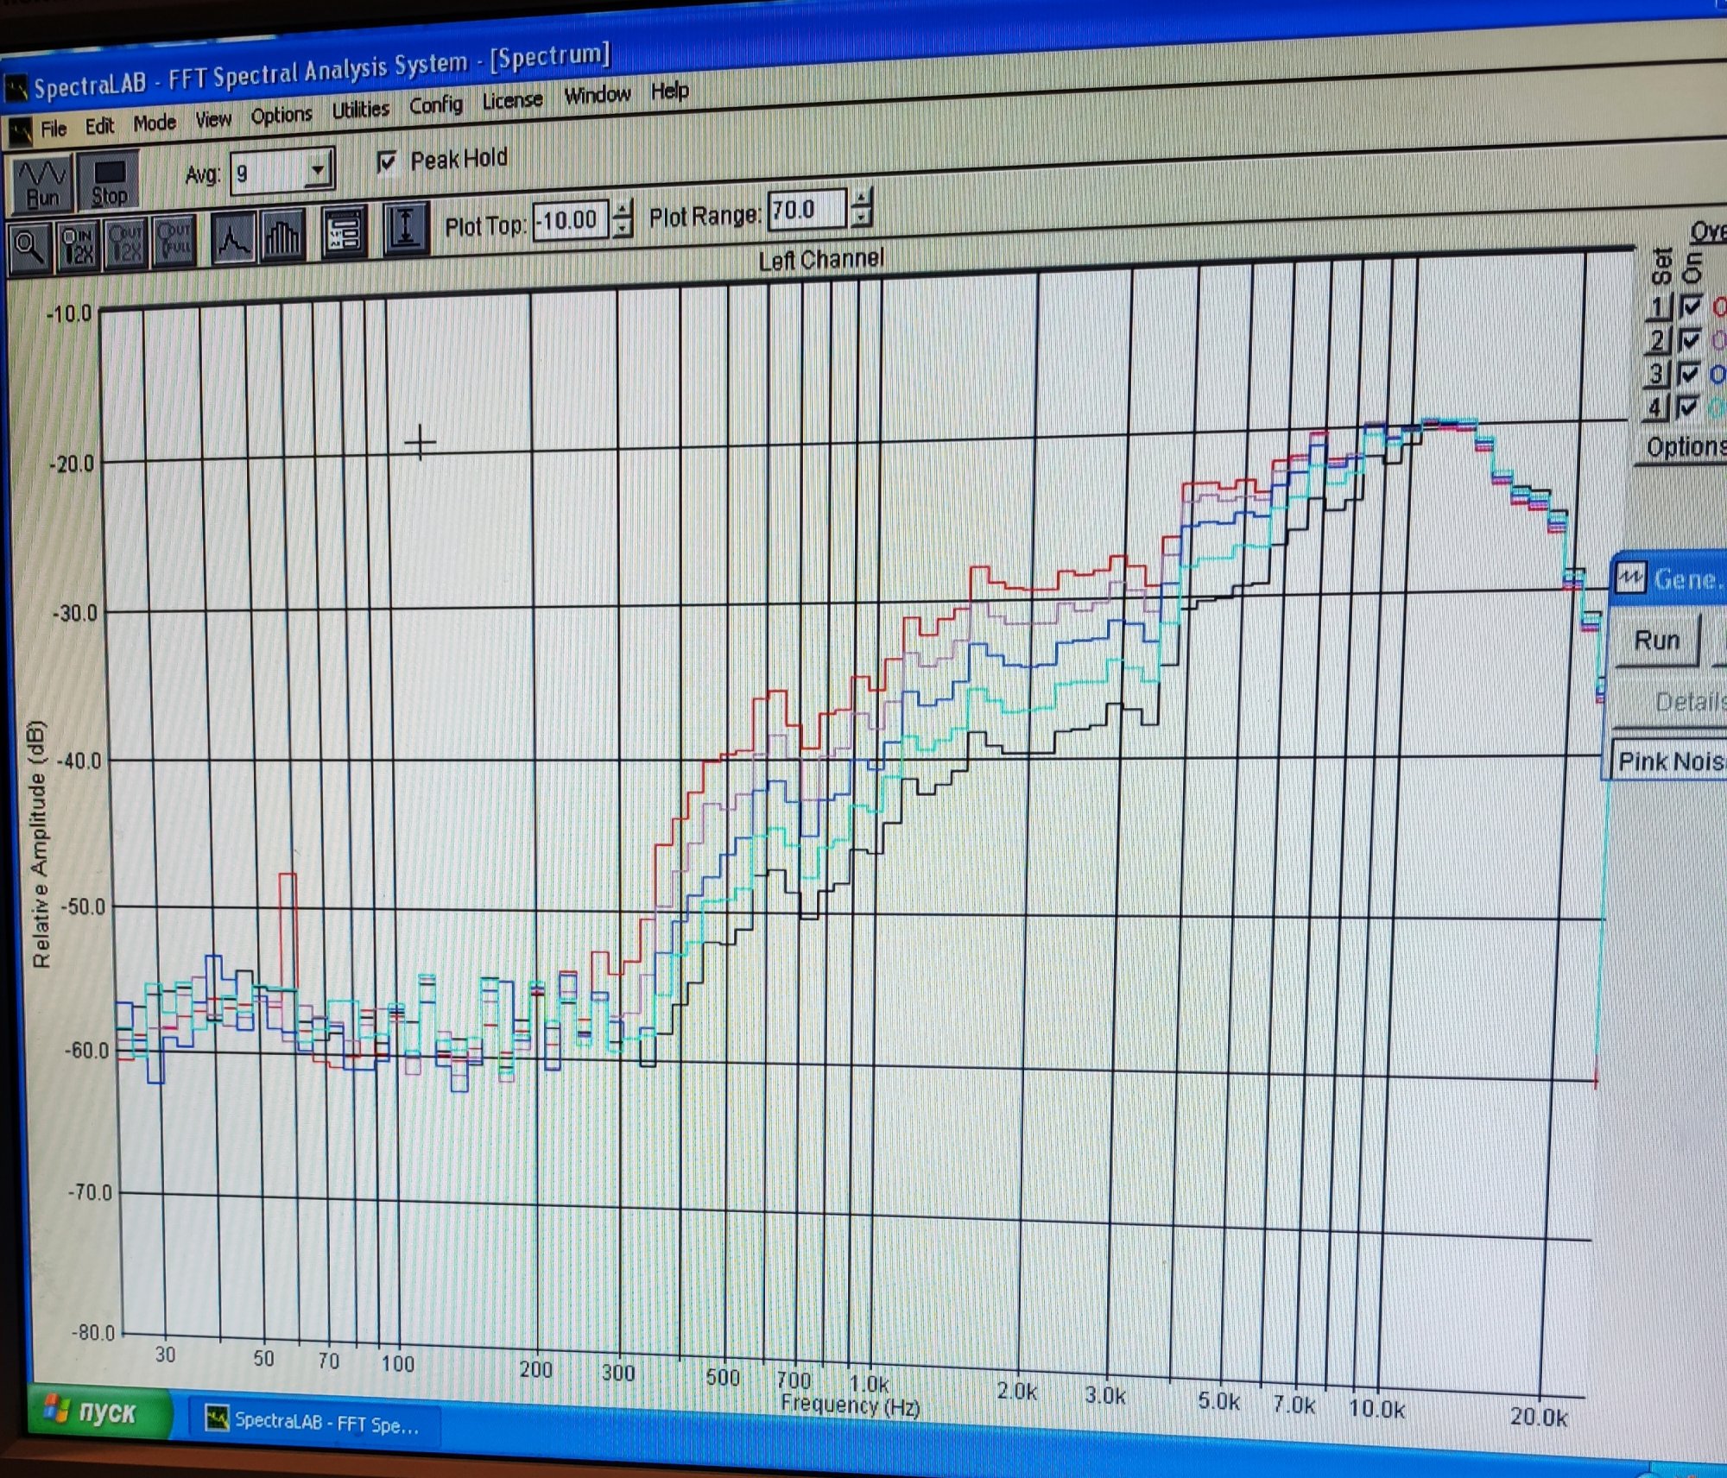Open the Edit menu
Image resolution: width=1727 pixels, height=1478 pixels.
click(x=99, y=127)
